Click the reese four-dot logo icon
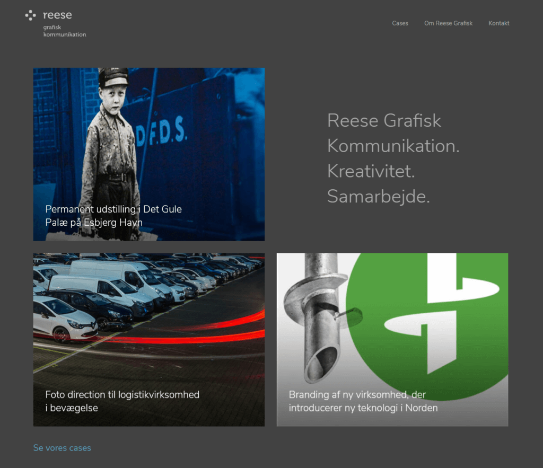The height and width of the screenshot is (468, 543). 30,15
